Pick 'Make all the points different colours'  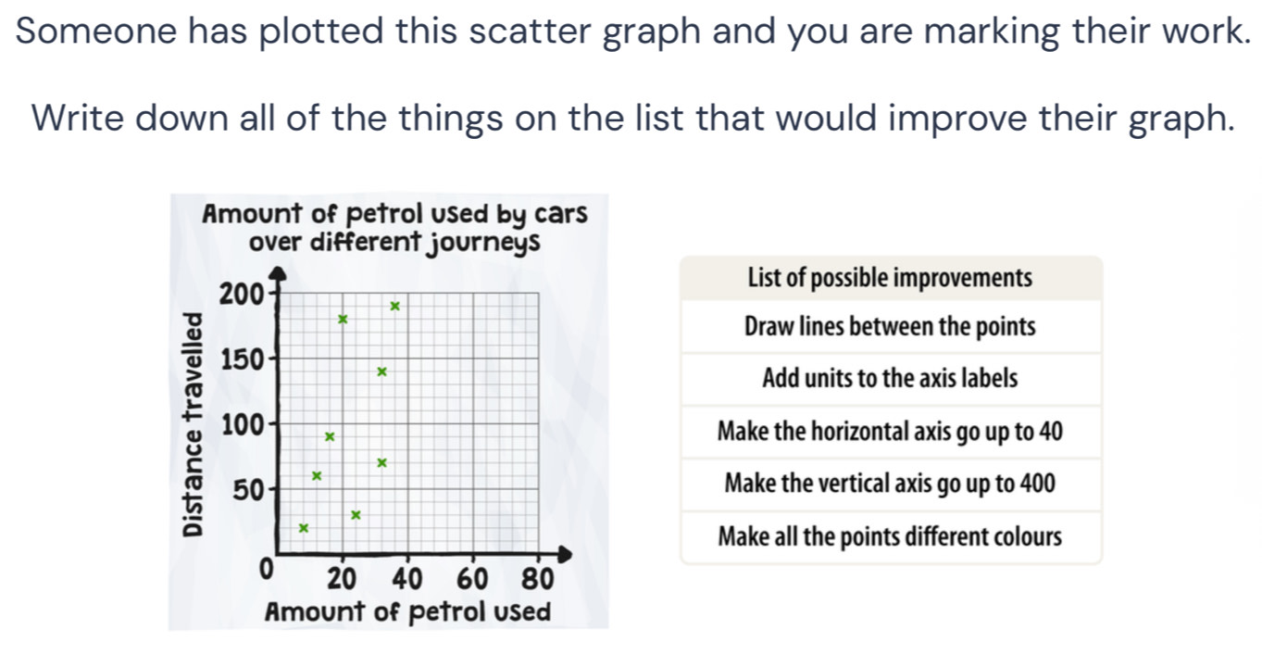(x=890, y=536)
